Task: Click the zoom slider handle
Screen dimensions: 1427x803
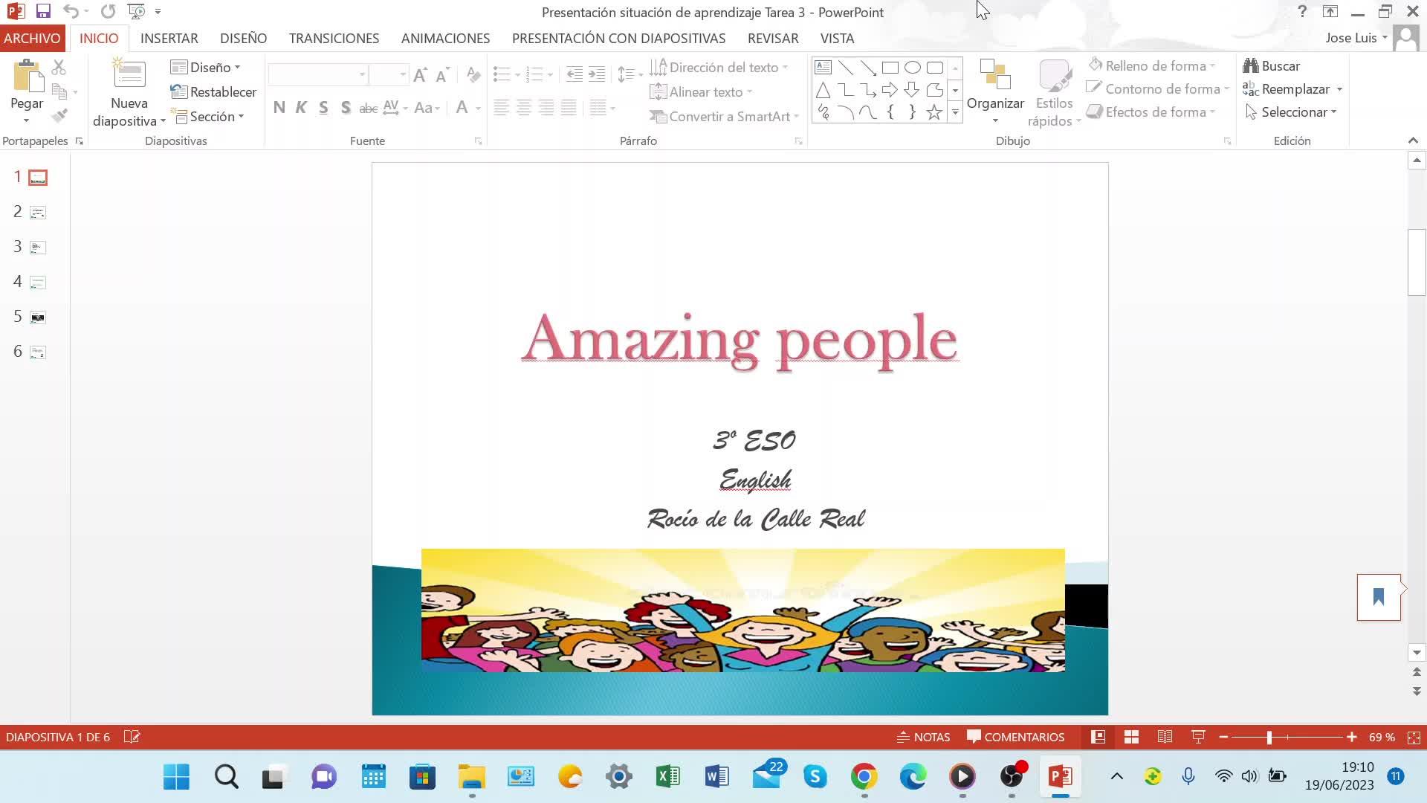Action: 1269,737
